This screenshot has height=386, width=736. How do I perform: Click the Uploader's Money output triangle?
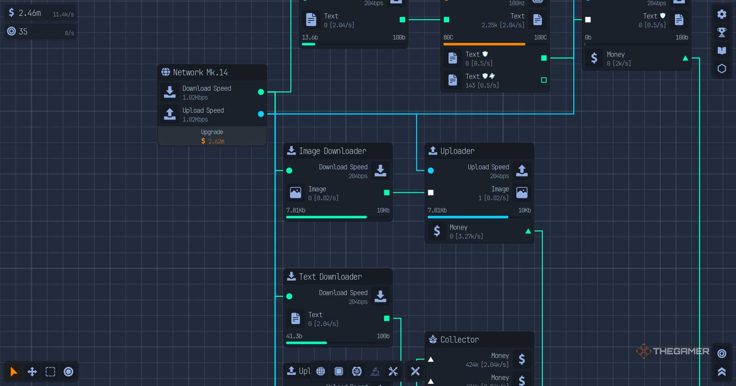click(528, 231)
